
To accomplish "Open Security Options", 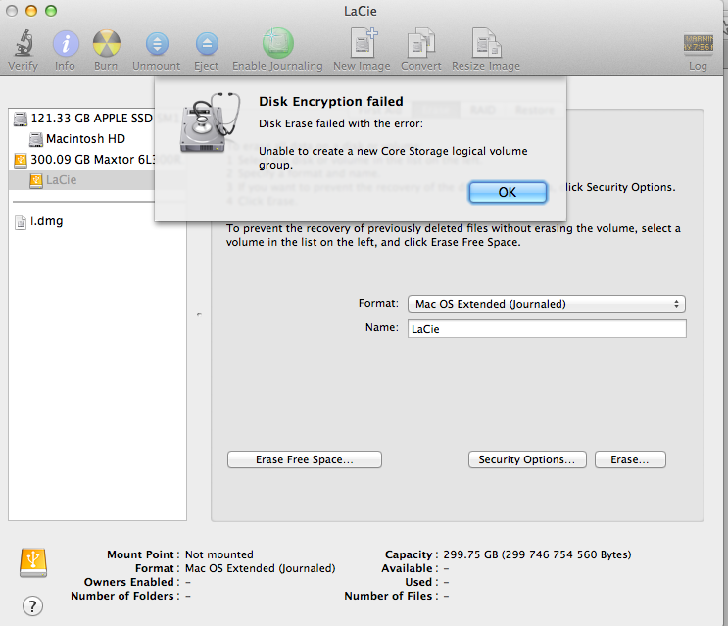I will tap(527, 459).
